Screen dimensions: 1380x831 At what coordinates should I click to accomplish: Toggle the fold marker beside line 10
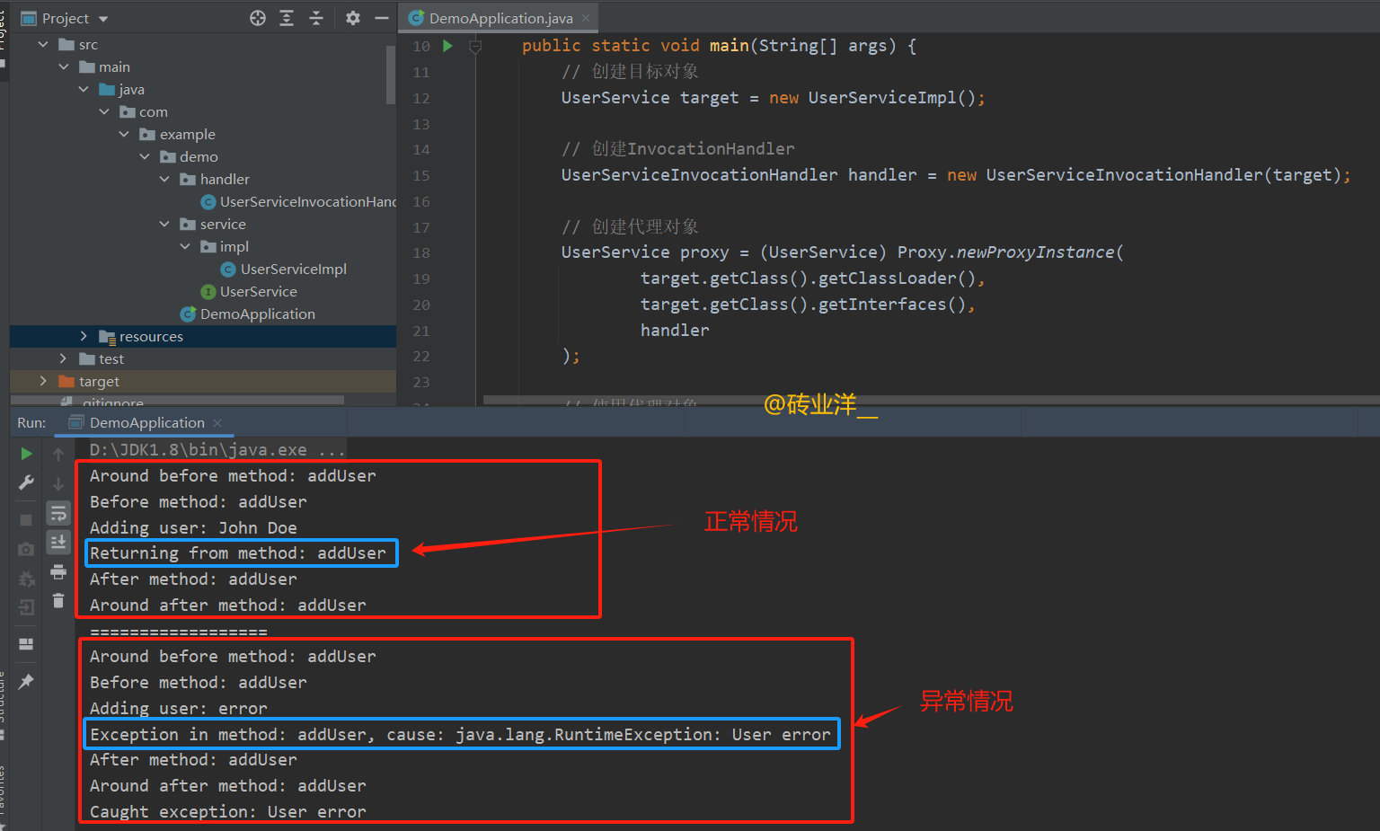tap(475, 46)
